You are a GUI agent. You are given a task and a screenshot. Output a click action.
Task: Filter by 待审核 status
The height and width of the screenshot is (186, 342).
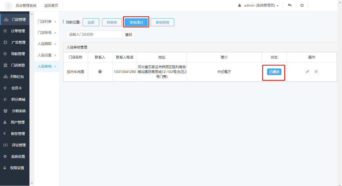tap(112, 22)
